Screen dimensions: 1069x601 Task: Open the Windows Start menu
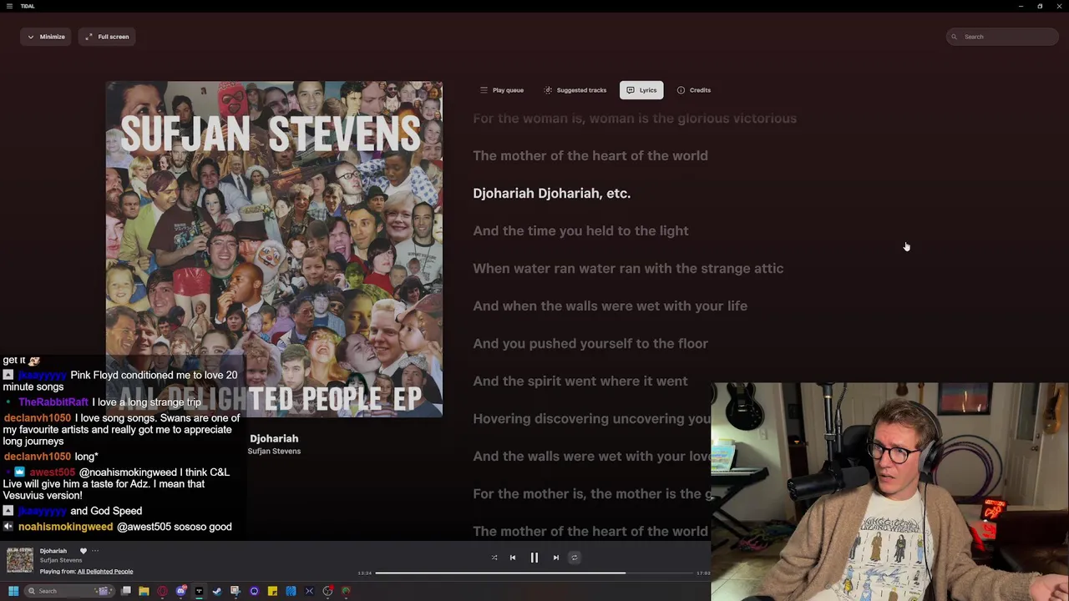coord(13,591)
